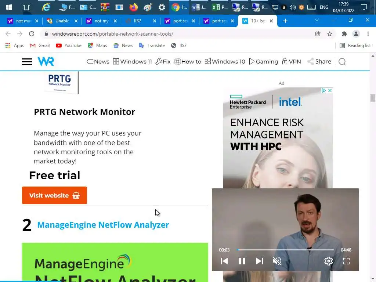Open the Windows 10 site menu
Screen dimensions: 376x282
(225, 62)
